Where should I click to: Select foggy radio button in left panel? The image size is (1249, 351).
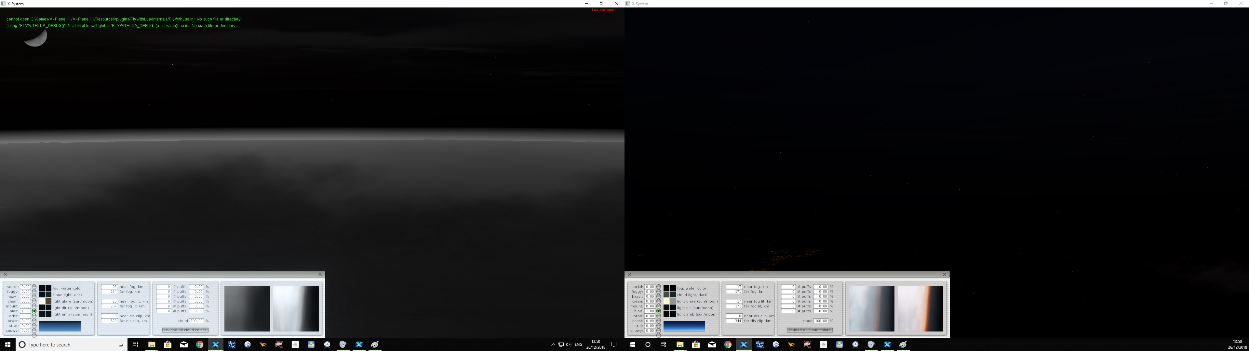pos(34,292)
